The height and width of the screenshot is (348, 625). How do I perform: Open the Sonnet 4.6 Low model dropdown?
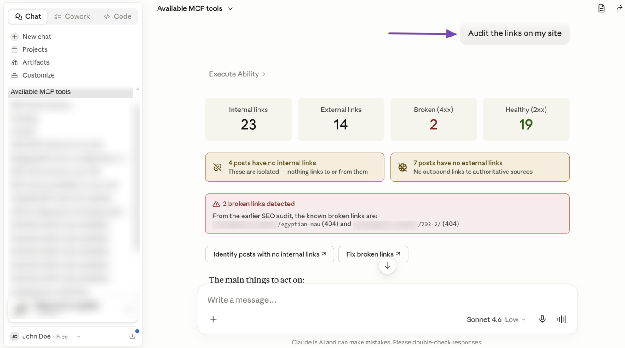(496, 319)
